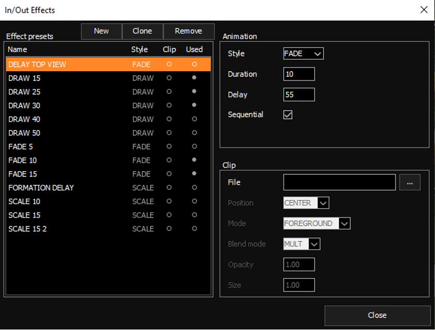Click the Clip indicator for DRAW 15
Viewport: 435px width, 330px height.
tap(169, 78)
